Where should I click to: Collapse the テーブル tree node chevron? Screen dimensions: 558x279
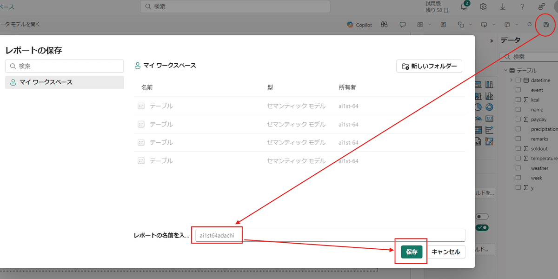[x=505, y=71]
